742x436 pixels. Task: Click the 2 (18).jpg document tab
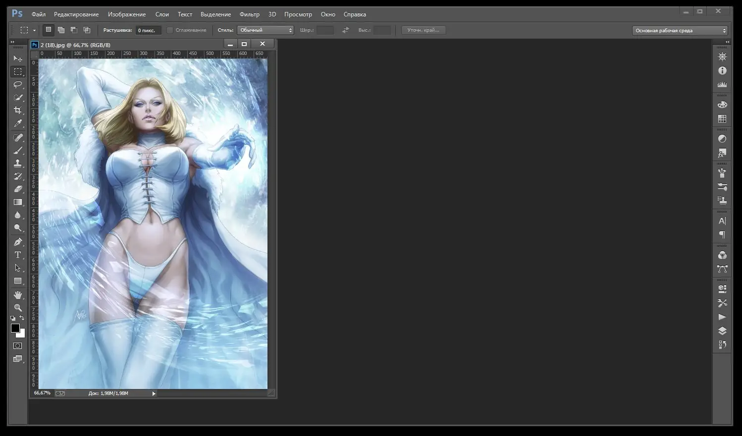(74, 44)
